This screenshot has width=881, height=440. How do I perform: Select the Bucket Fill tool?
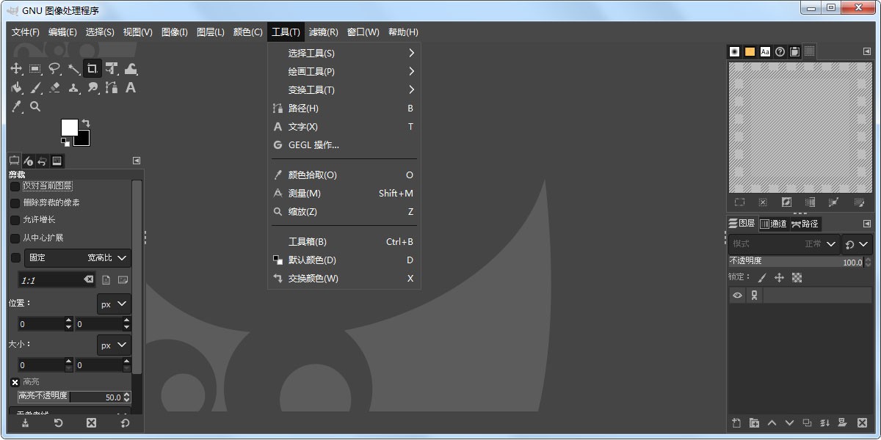pyautogui.click(x=16, y=87)
